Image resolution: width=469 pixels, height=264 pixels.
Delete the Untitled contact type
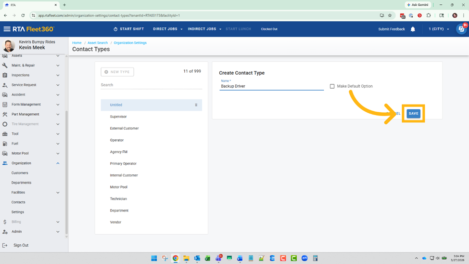[196, 105]
